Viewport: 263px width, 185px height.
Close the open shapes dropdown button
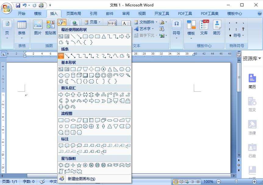(62, 22)
